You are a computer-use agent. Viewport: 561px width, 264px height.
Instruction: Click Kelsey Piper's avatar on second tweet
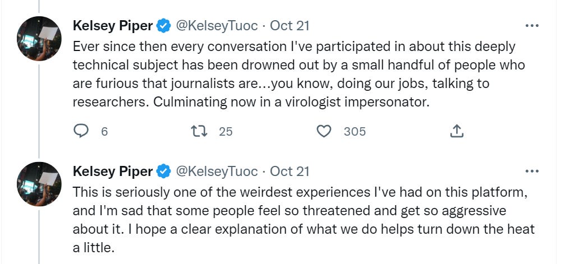[x=39, y=184]
